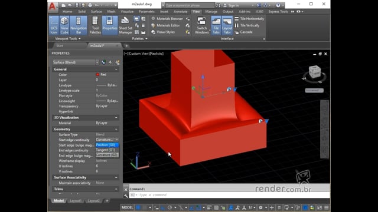Toggle the View Cube display
378x212 pixels.
(x=64, y=25)
